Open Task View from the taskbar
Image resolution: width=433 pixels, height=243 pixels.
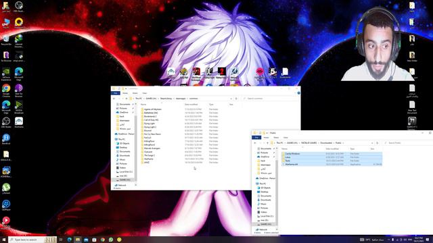coord(61,240)
